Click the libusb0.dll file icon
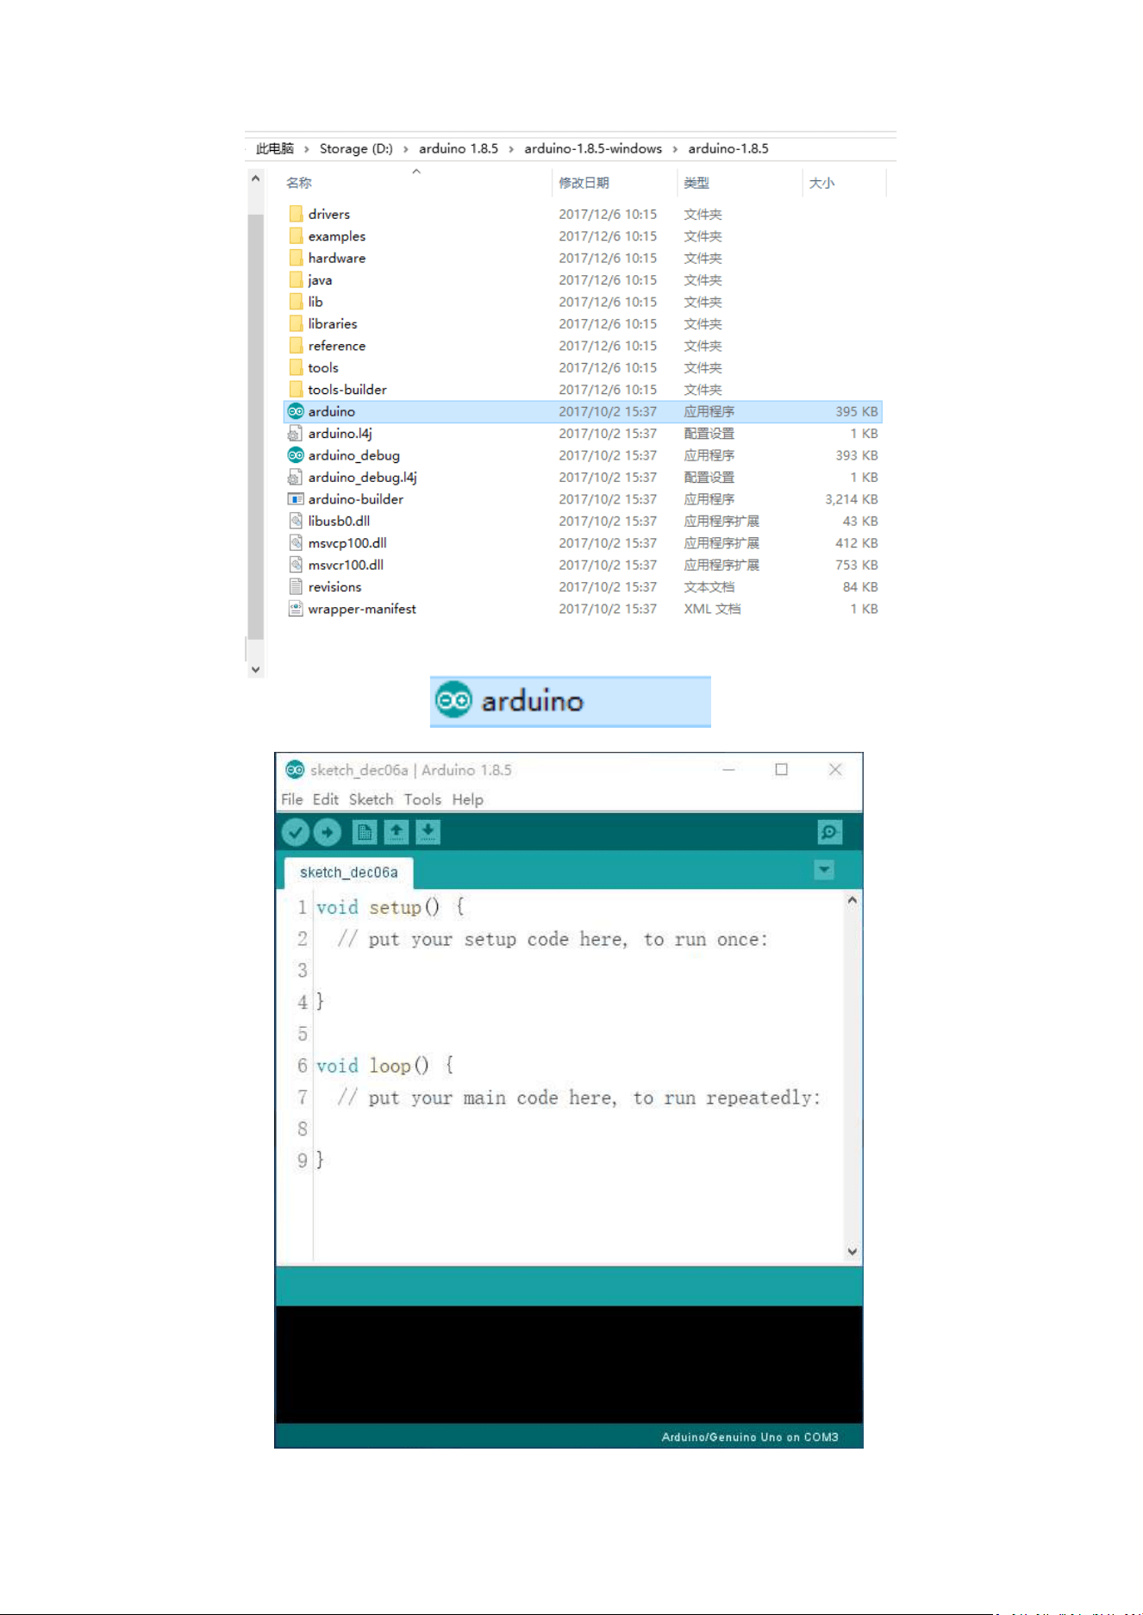This screenshot has height=1615, width=1143. [x=296, y=521]
